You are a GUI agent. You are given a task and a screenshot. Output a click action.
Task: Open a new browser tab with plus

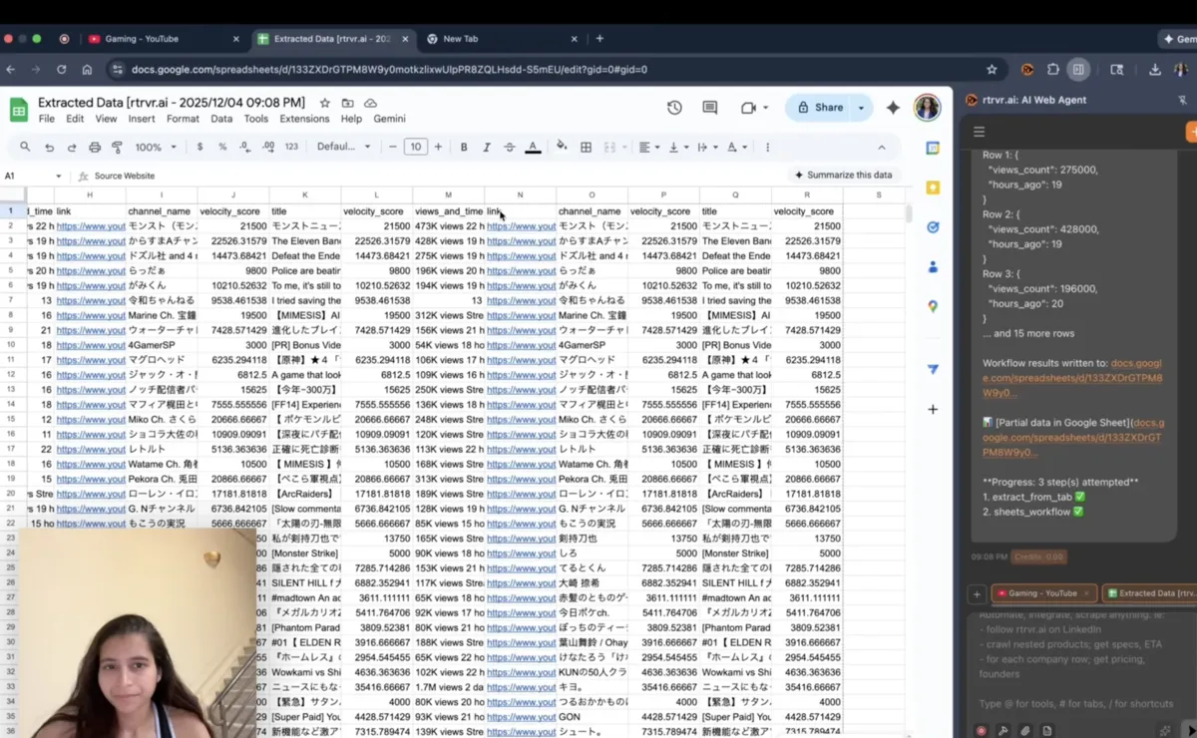599,39
